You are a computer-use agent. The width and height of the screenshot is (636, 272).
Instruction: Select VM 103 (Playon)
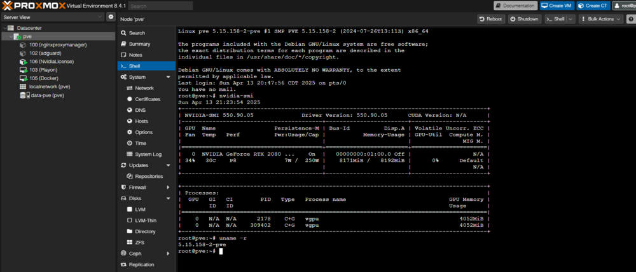[x=43, y=70]
